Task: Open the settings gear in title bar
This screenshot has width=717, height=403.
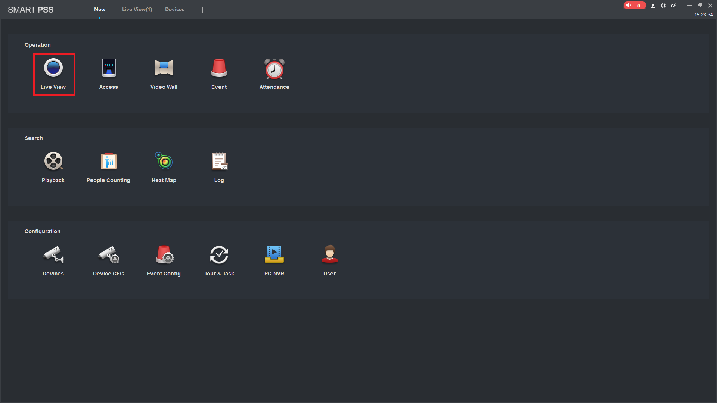Action: [x=663, y=6]
